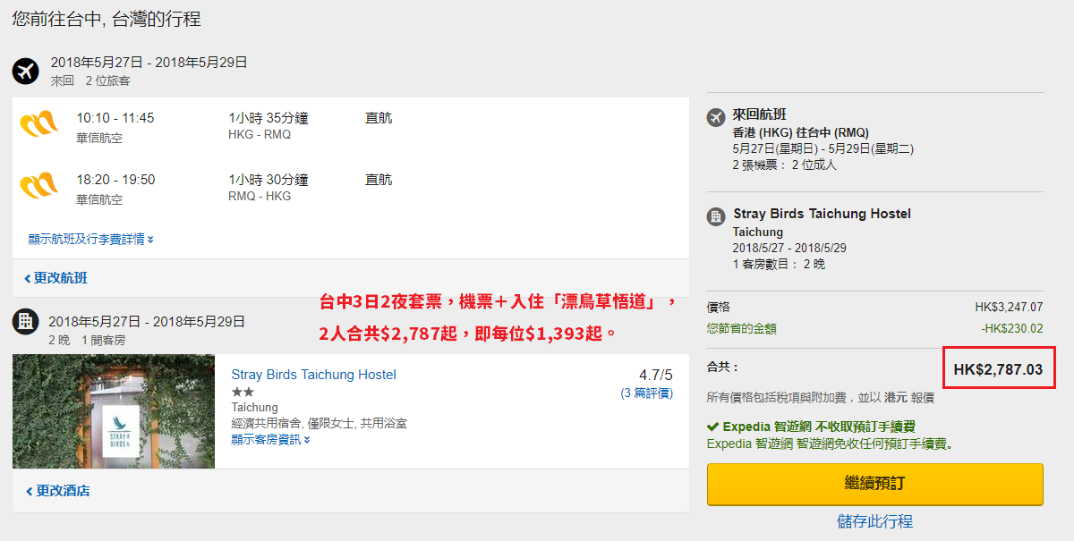Screen dimensions: 1074x541
Task: Click the 18:20 - 19:50 return time
Action: (115, 180)
